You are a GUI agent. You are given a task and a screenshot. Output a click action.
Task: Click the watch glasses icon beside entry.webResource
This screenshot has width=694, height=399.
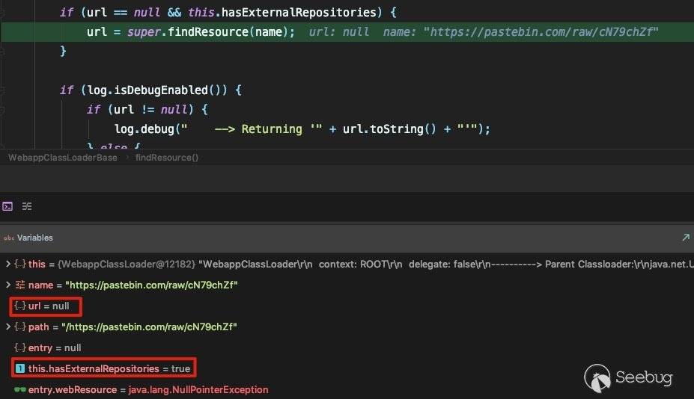(x=20, y=390)
